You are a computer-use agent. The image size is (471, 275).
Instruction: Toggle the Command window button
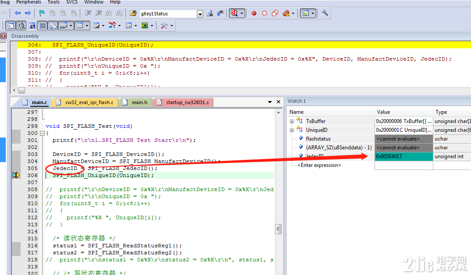coord(11,25)
